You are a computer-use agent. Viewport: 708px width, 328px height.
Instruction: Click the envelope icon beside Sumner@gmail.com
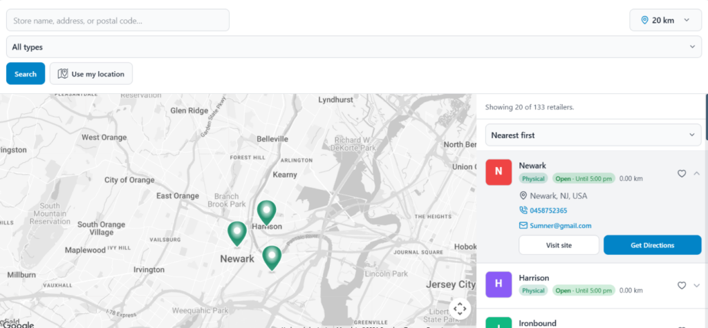point(523,226)
